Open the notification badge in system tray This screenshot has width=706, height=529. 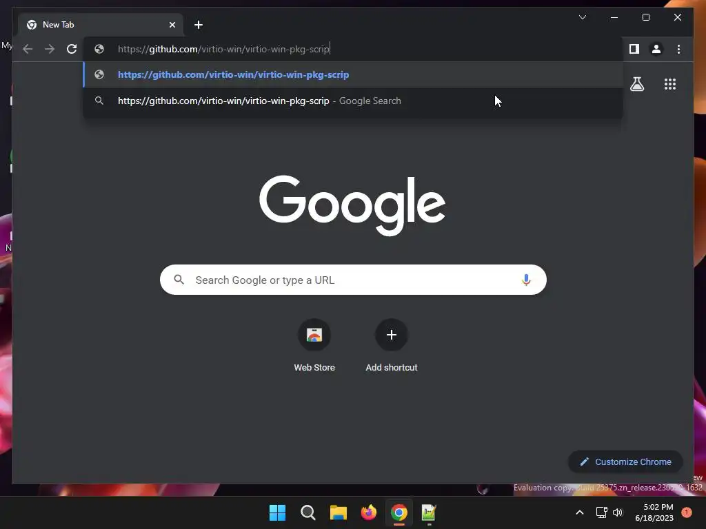[x=687, y=512]
